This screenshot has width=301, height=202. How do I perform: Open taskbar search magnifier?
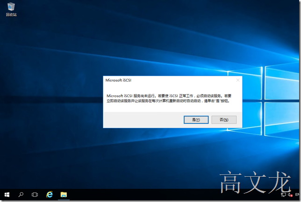click(x=21, y=195)
